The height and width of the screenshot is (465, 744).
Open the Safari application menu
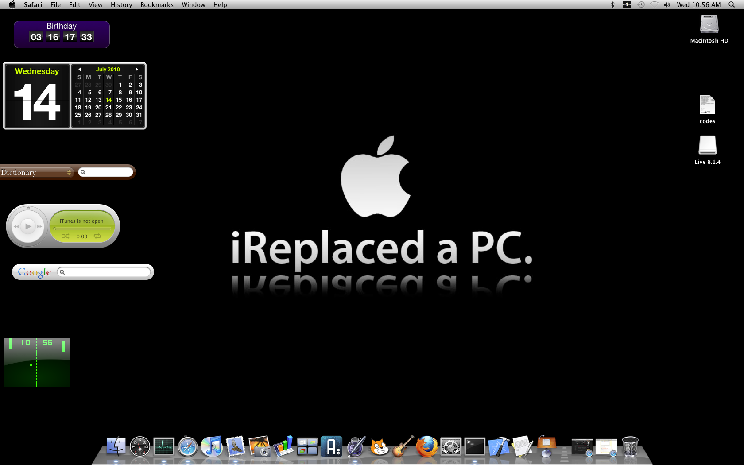point(33,4)
